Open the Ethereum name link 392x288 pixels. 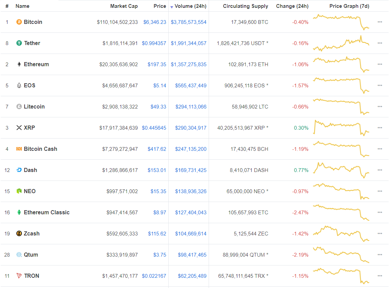coord(37,64)
